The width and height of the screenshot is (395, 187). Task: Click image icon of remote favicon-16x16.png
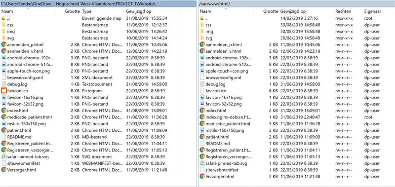point(202,97)
